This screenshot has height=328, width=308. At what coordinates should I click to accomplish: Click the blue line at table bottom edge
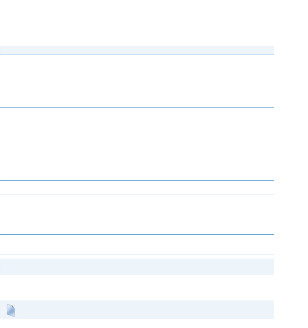[137, 254]
